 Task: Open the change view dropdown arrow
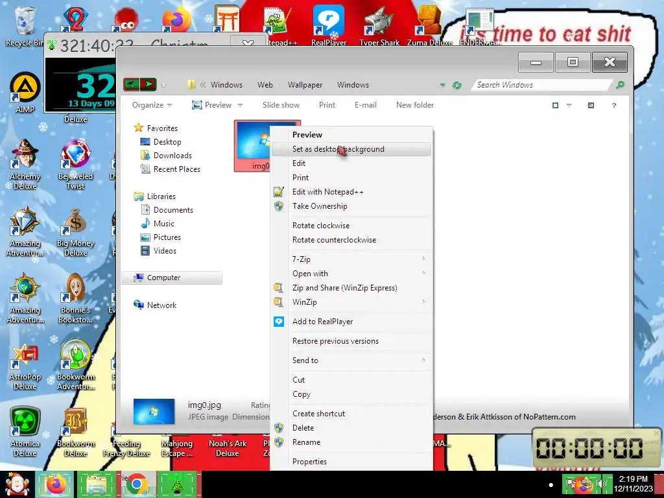(569, 105)
